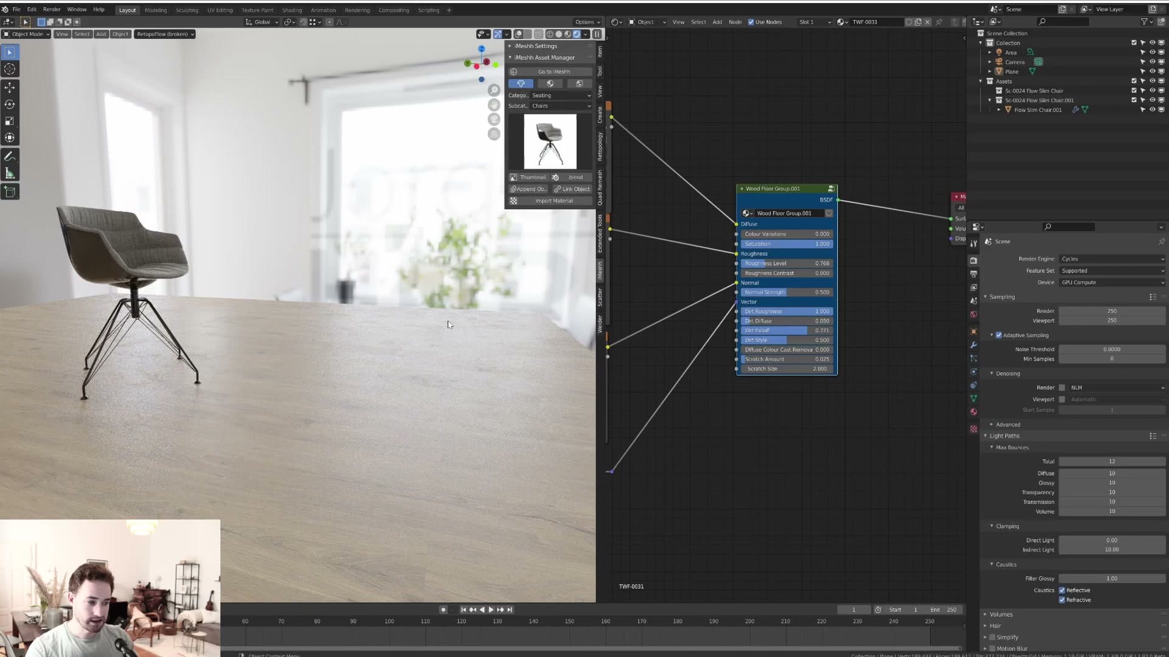Expand the iMeshh Settings panel
Viewport: 1169px width, 657px height.
coord(535,46)
